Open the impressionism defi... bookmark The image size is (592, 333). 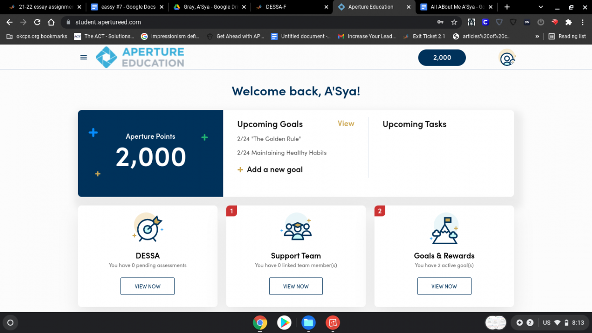point(170,36)
